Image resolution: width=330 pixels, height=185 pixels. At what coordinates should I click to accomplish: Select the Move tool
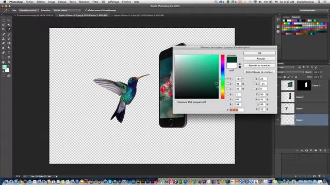pos(9,21)
